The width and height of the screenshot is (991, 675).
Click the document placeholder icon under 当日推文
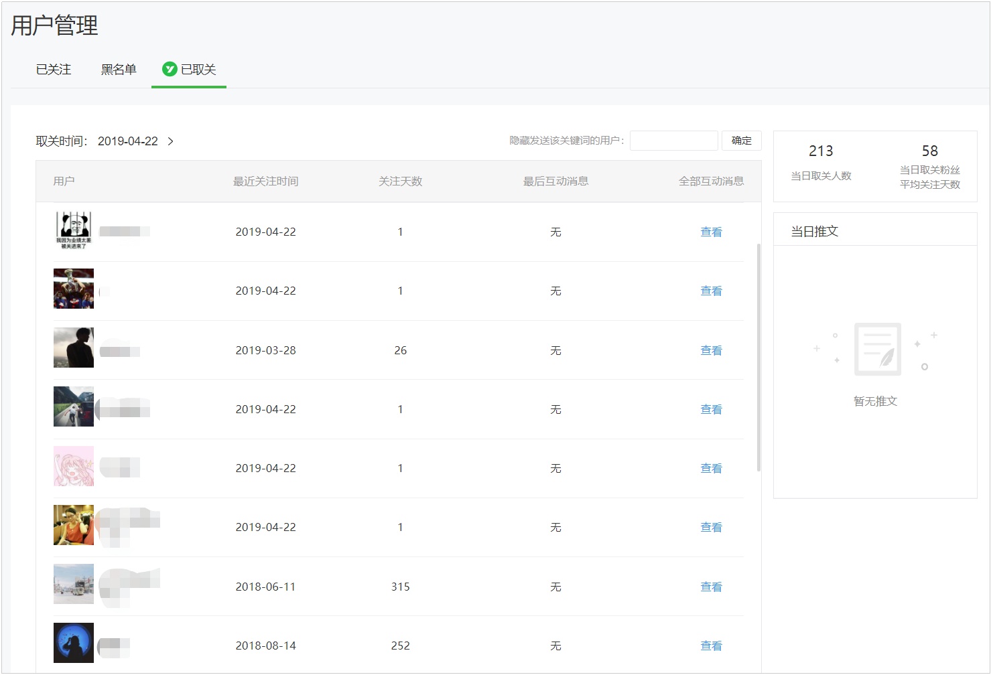pos(876,348)
